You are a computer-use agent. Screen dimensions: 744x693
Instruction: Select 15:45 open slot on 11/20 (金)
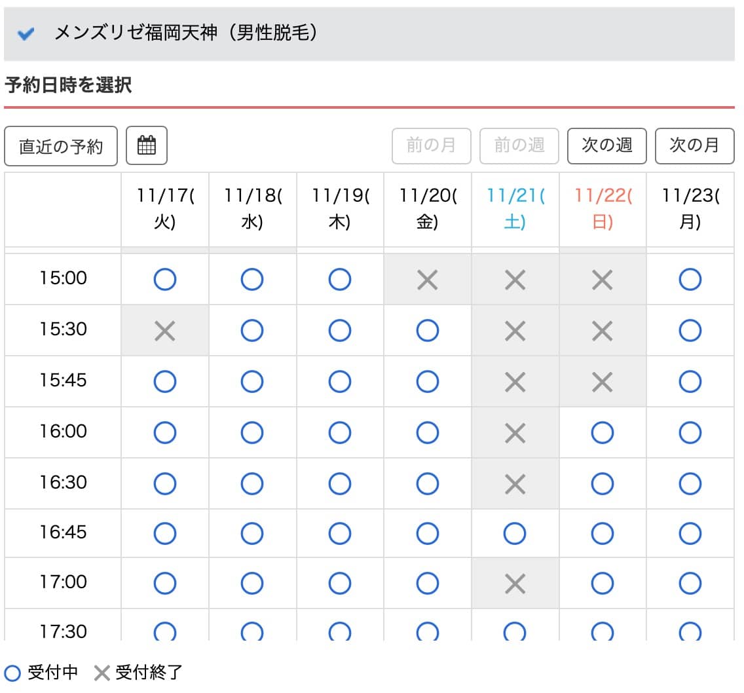(427, 381)
